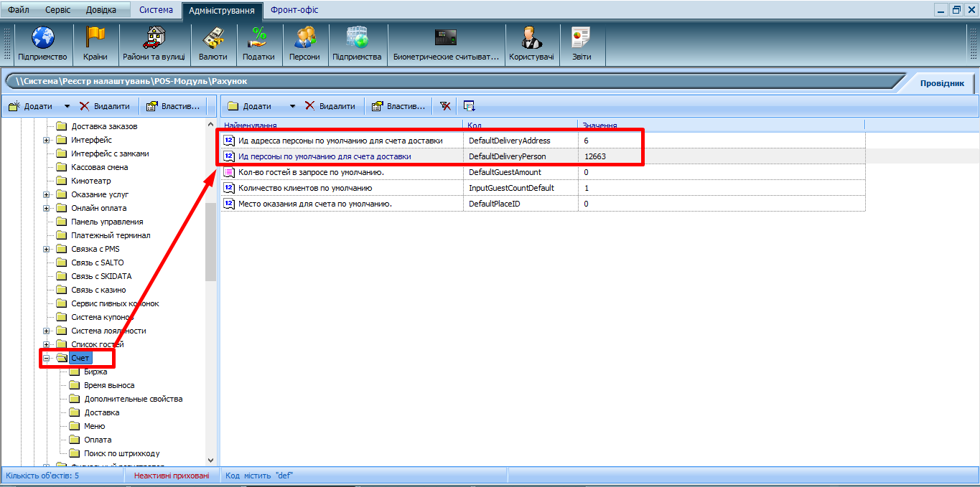Expand the Связка с PMS folder

(x=47, y=249)
